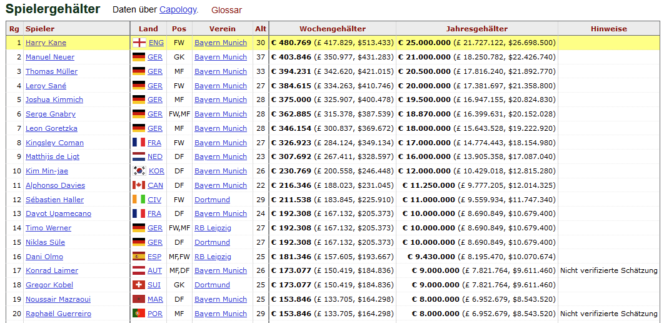The image size is (664, 323).
Task: Open Dortmund link in Gregor Kobel's row
Action: [x=212, y=285]
